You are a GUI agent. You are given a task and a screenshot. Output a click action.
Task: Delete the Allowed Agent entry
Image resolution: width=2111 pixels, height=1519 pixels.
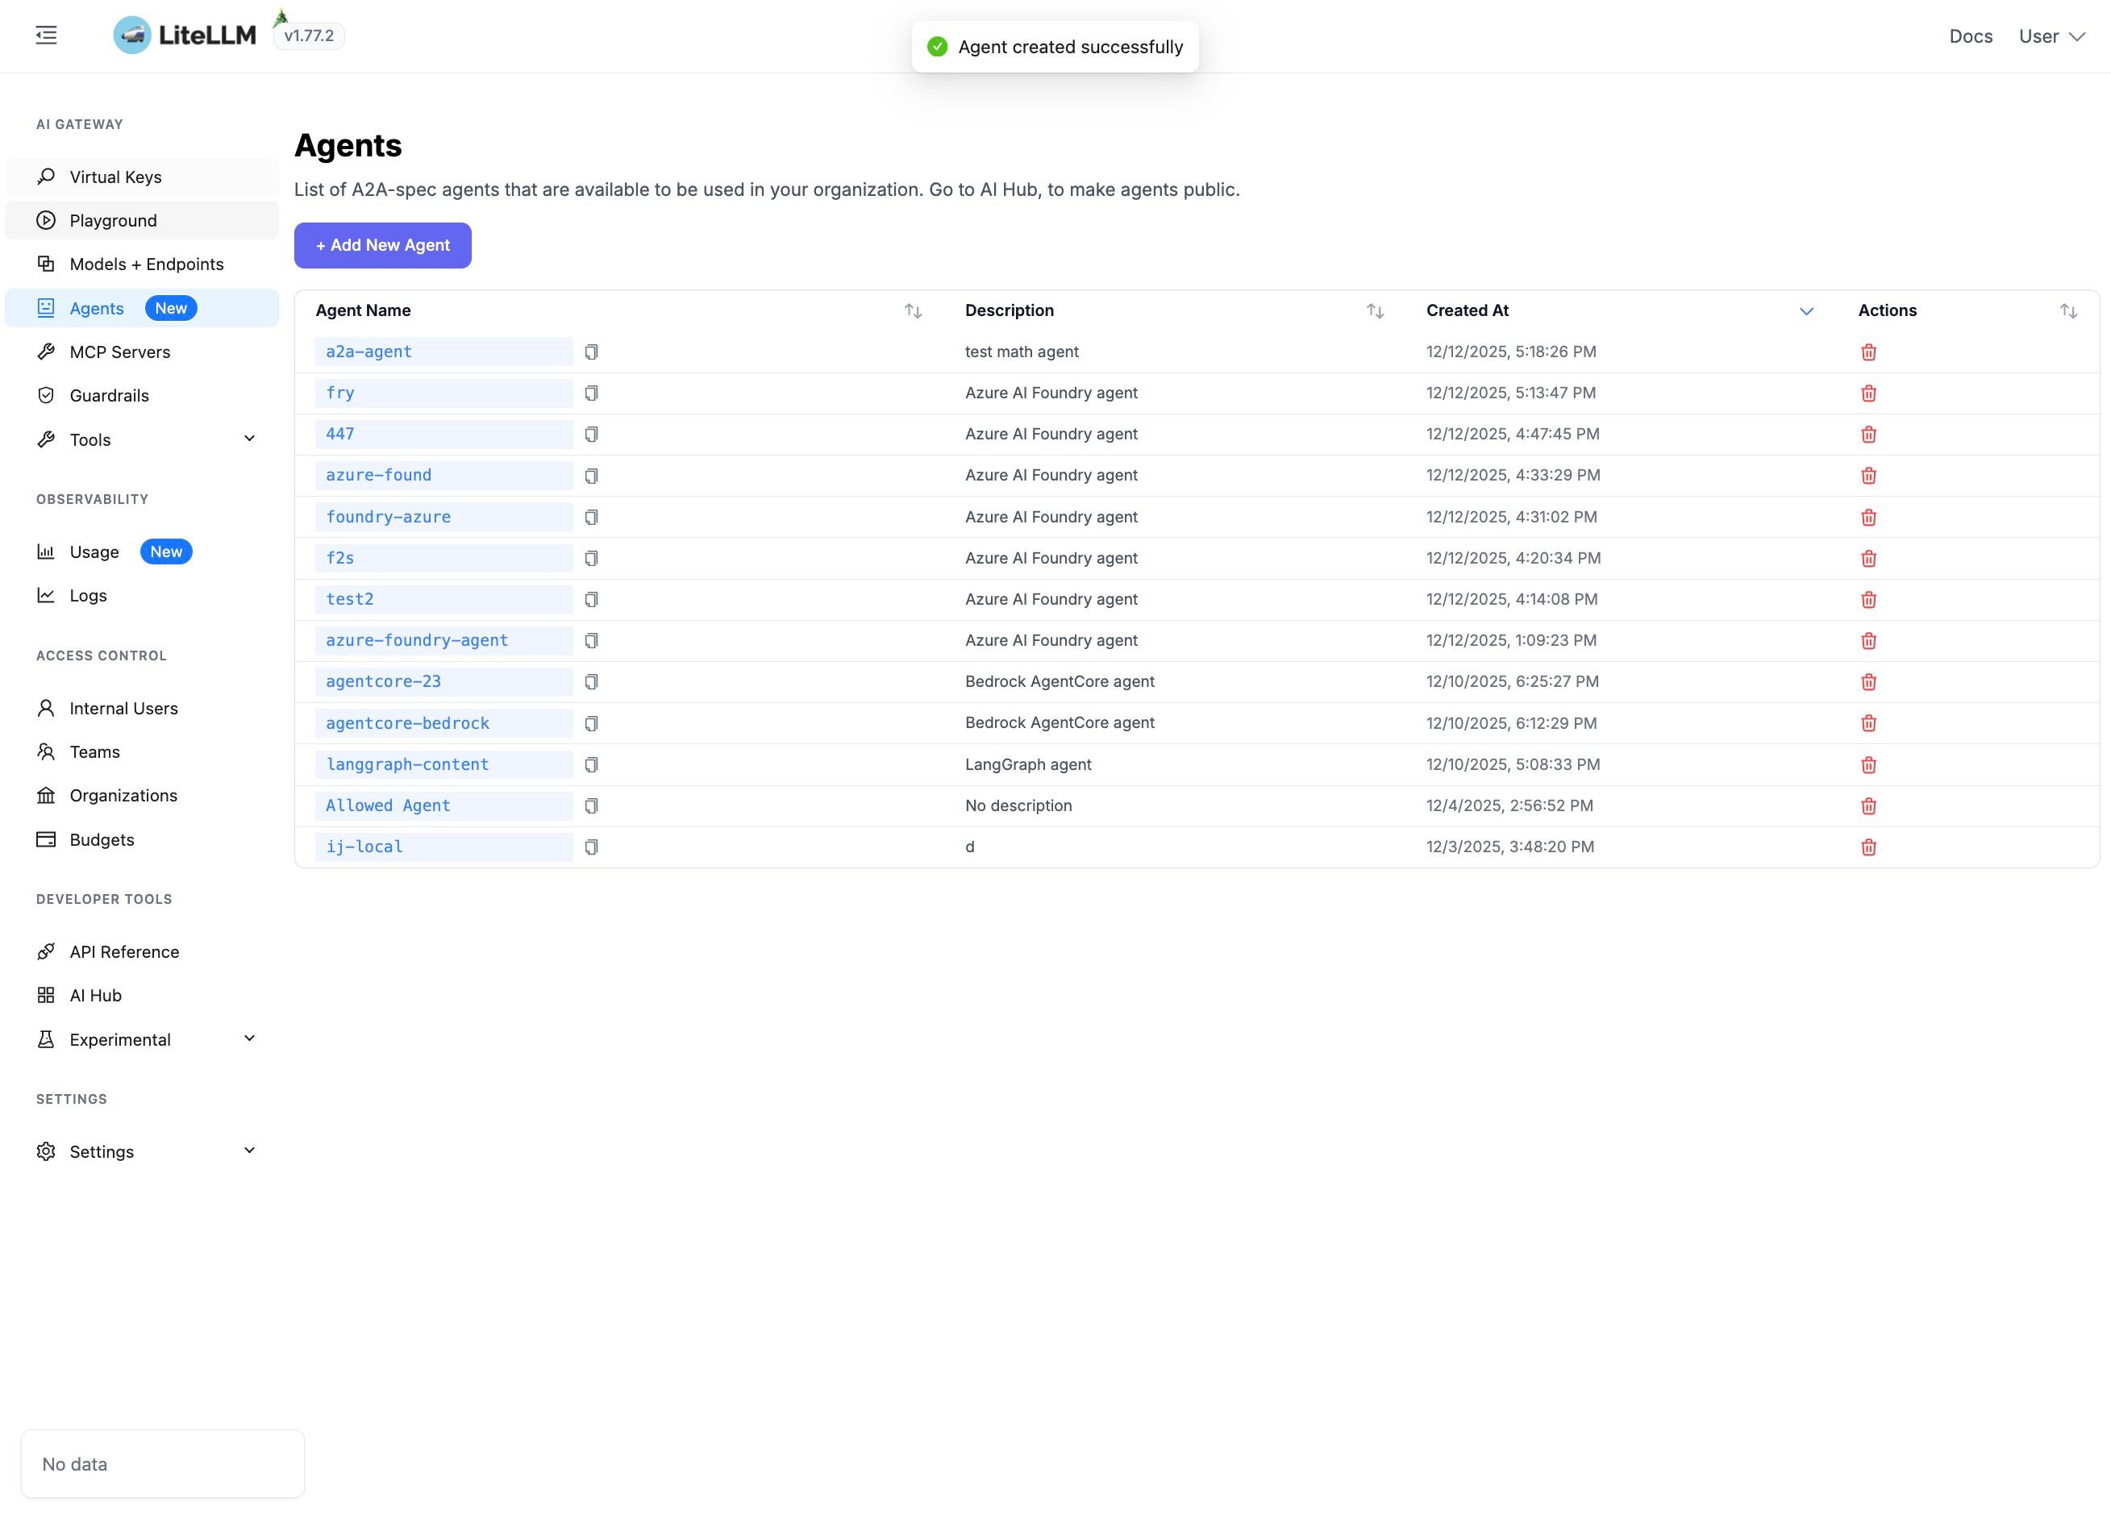[1868, 806]
